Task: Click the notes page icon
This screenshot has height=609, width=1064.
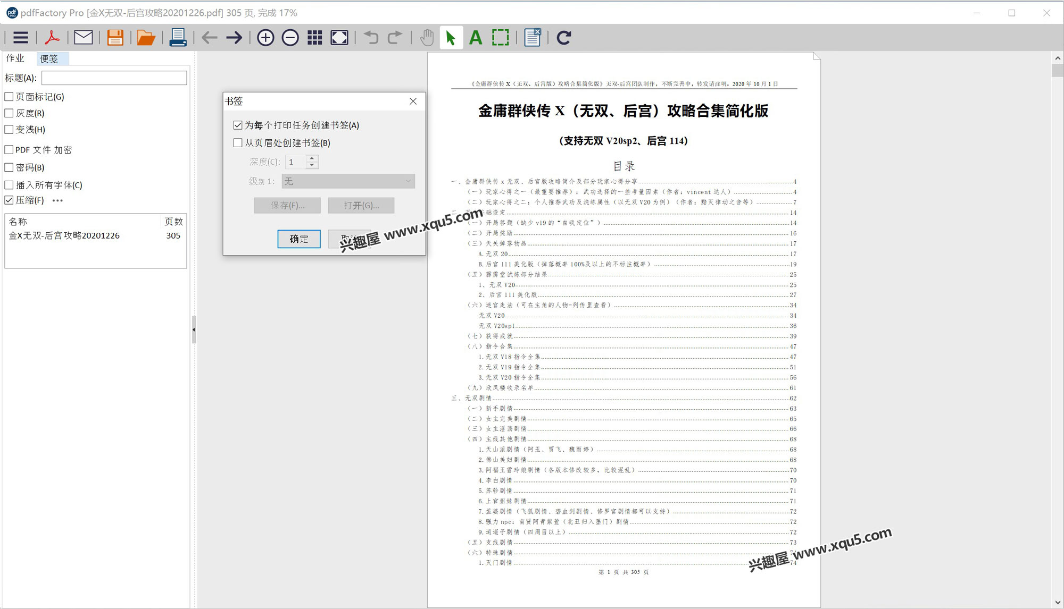Action: point(532,37)
